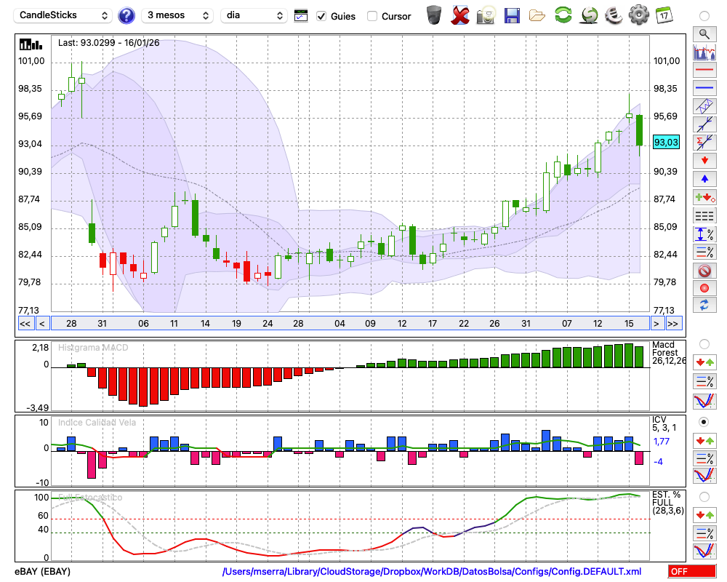This screenshot has height=582, width=727.
Task: Click the red horizontal line drawing tool
Action: (704, 71)
